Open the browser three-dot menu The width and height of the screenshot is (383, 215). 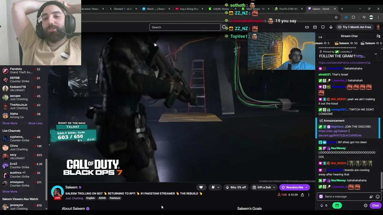click(x=379, y=17)
